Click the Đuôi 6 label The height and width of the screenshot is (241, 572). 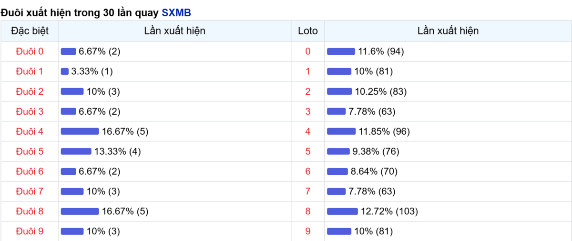pyautogui.click(x=30, y=171)
